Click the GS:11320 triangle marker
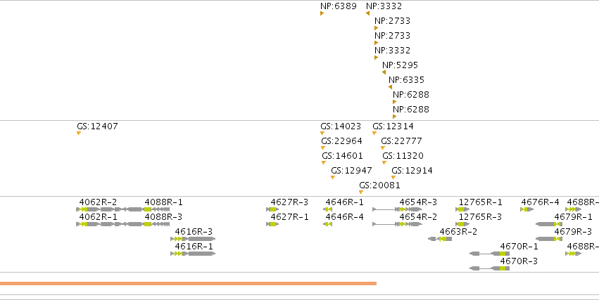 tap(384, 163)
